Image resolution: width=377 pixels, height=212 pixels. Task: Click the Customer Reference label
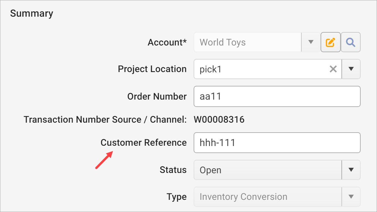[x=144, y=143]
